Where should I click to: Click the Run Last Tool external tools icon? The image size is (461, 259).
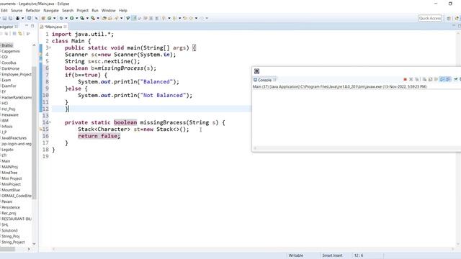coord(93,18)
